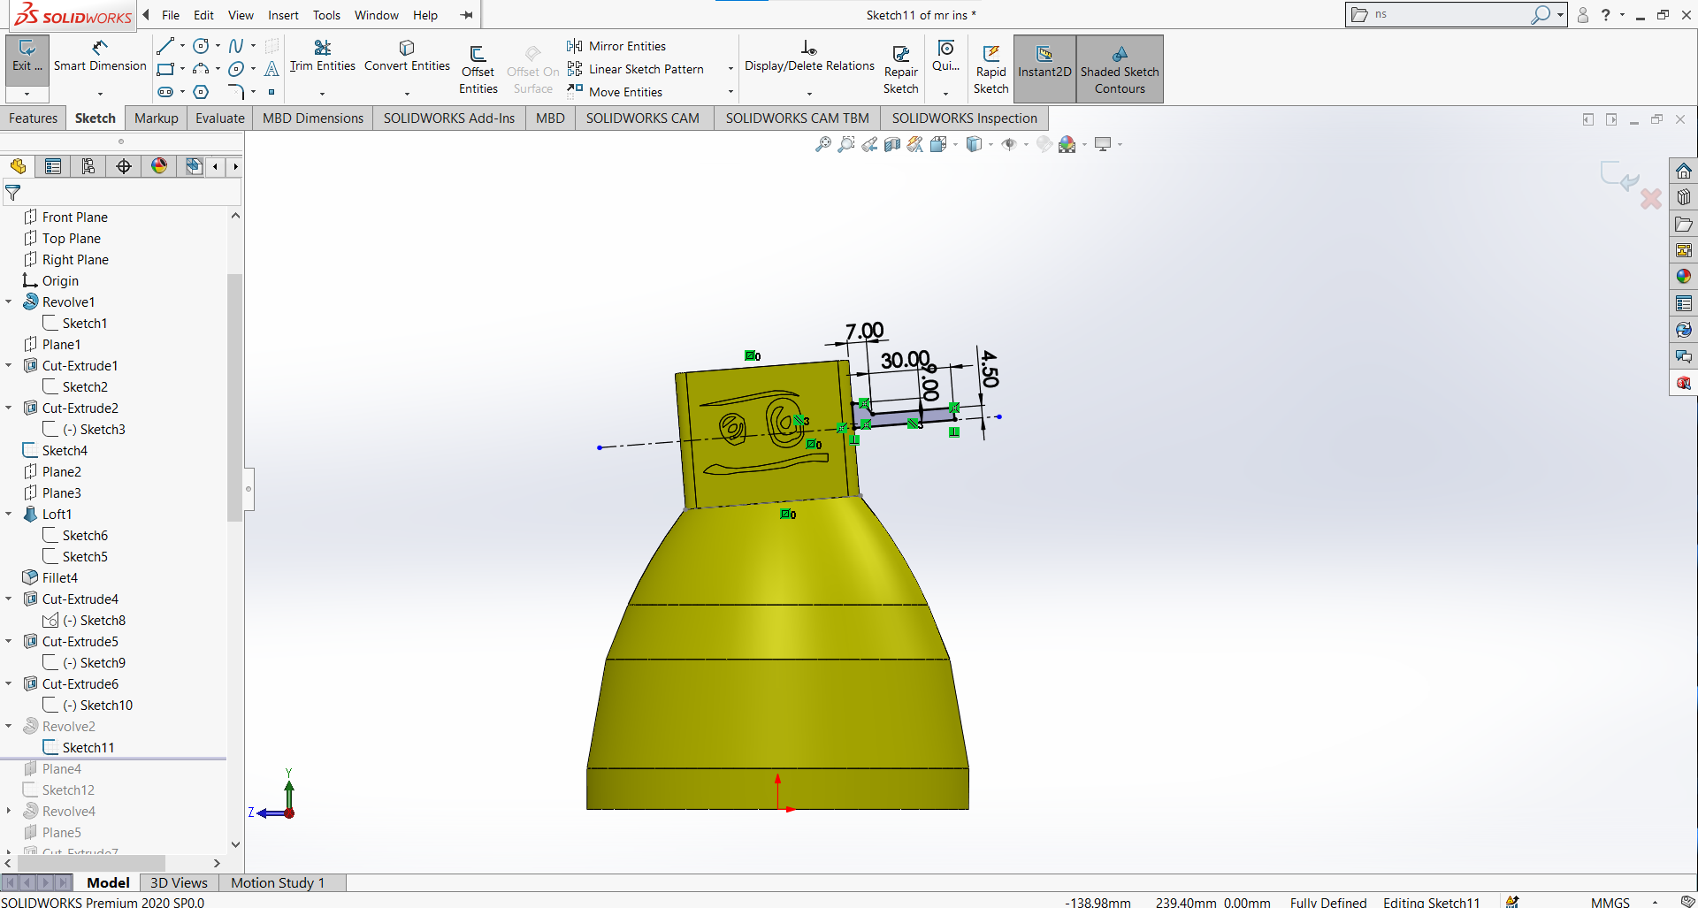Open the SOLIDWORKS Add-Ins tab

pos(449,118)
